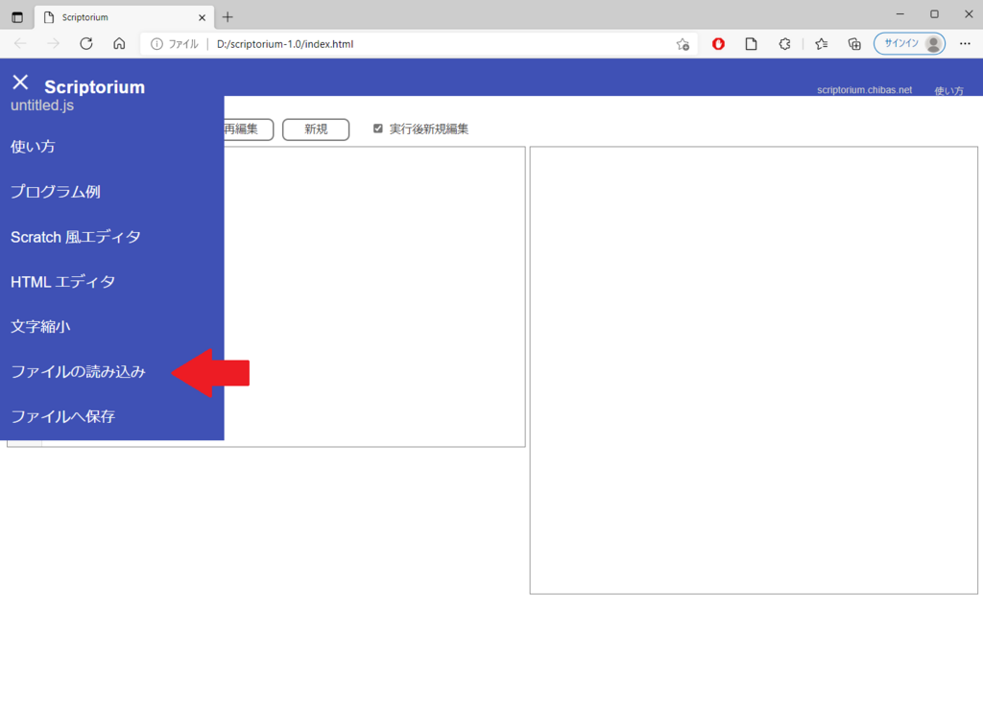The image size is (983, 725).
Task: Click the サインイン profile button
Action: (908, 43)
